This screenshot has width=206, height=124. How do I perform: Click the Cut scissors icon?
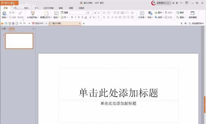10,13
